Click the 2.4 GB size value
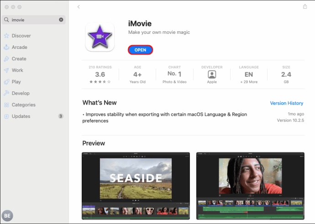 click(286, 75)
